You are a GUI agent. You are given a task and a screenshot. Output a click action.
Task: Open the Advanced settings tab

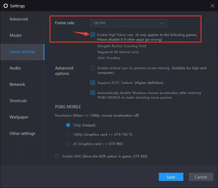(x=19, y=19)
